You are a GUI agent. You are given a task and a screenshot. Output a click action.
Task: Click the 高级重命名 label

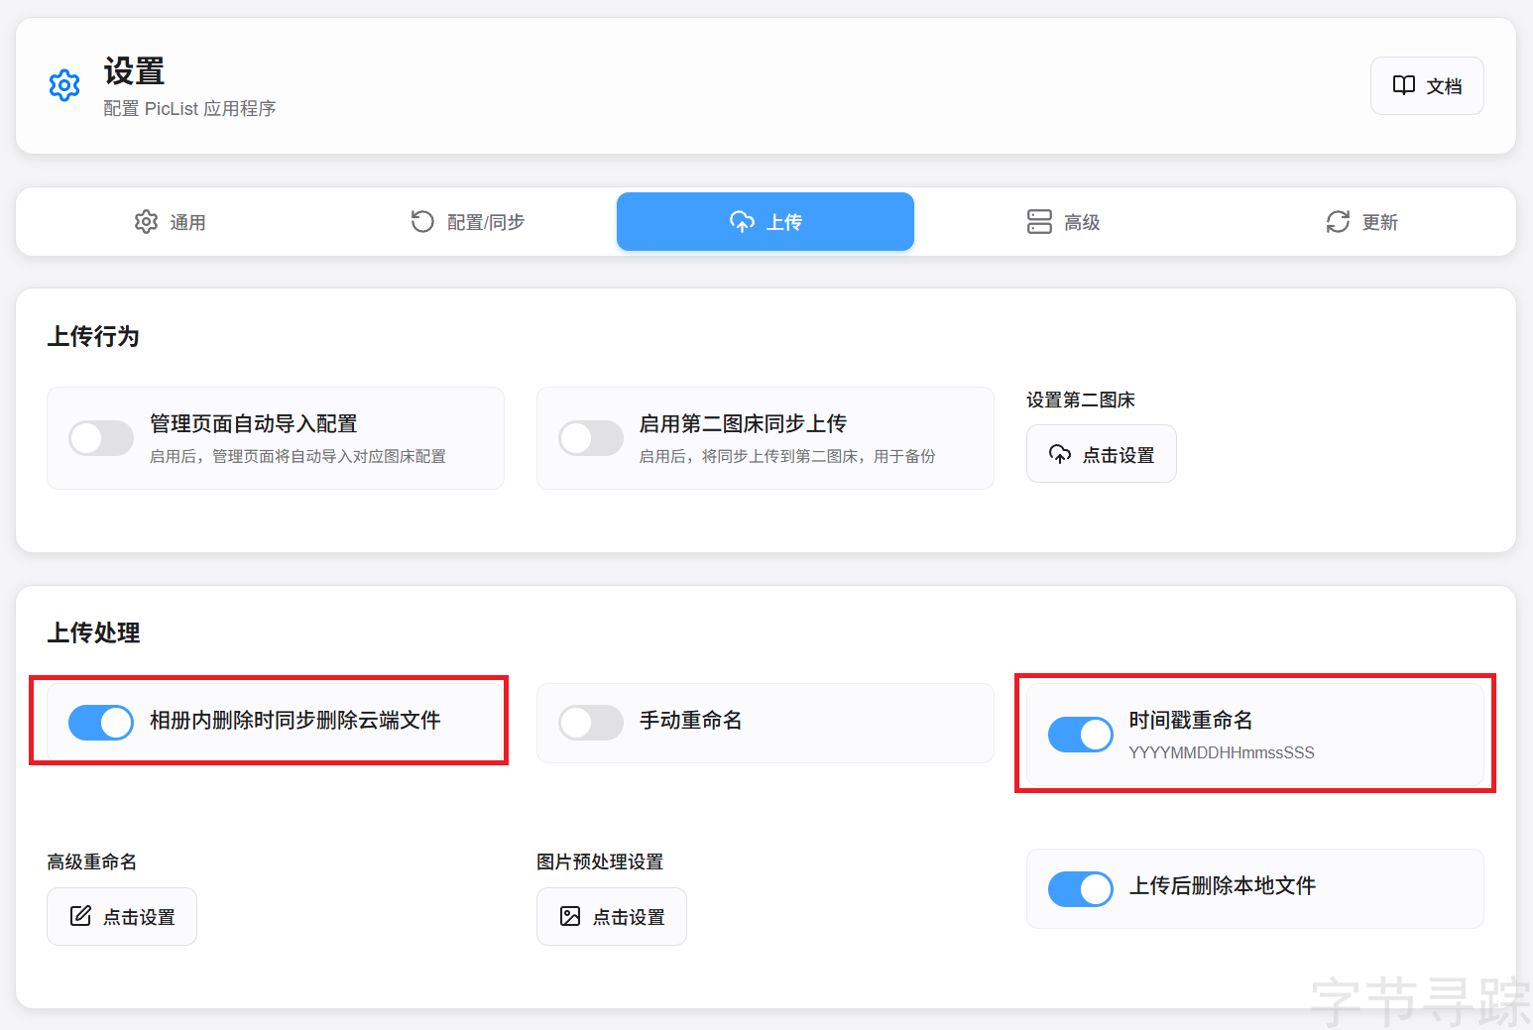(x=92, y=862)
